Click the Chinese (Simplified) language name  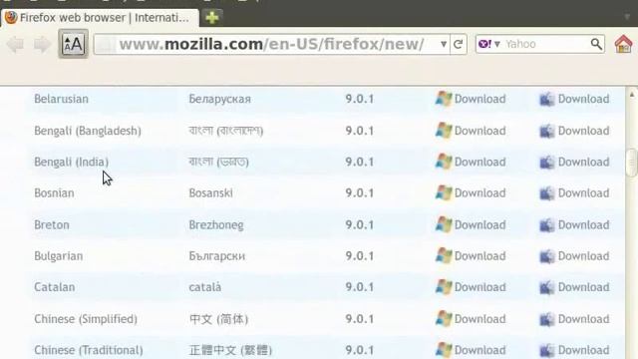point(86,319)
